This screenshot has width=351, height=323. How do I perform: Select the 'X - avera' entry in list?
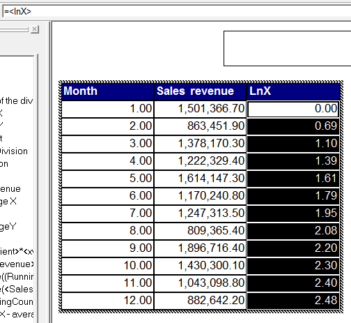click(17, 315)
